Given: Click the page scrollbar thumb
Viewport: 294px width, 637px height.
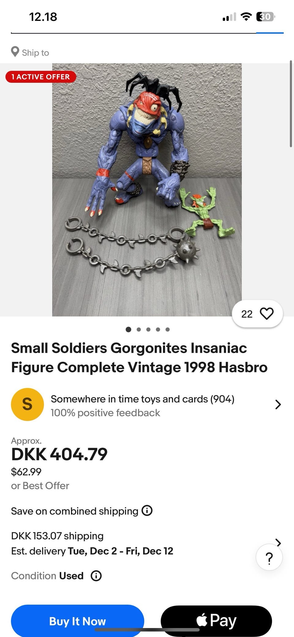Looking at the screenshot, I should pos(291,104).
